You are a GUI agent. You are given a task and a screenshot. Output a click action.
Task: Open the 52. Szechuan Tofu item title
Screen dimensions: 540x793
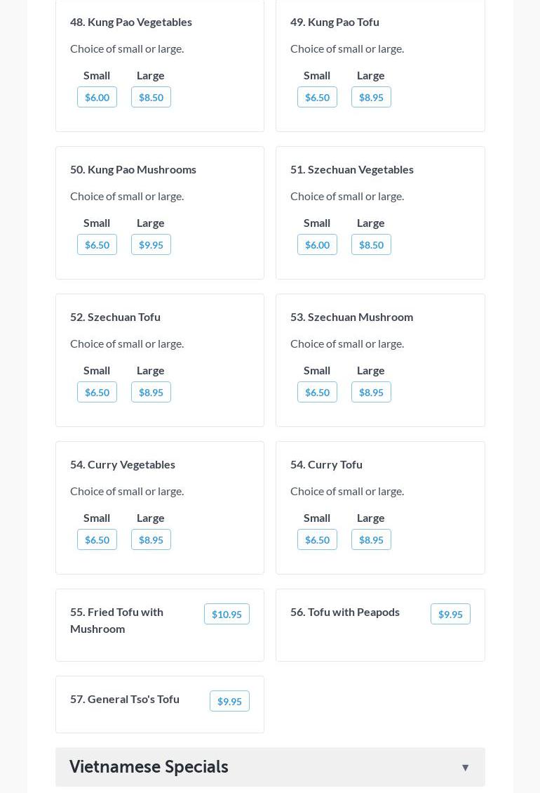tap(115, 317)
